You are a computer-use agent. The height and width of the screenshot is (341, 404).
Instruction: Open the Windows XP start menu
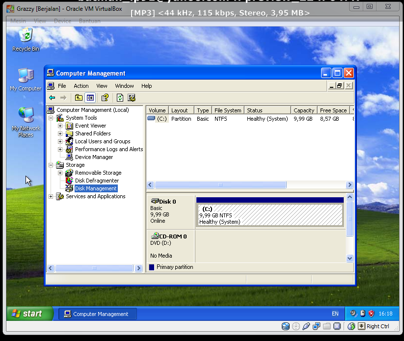[x=29, y=314]
